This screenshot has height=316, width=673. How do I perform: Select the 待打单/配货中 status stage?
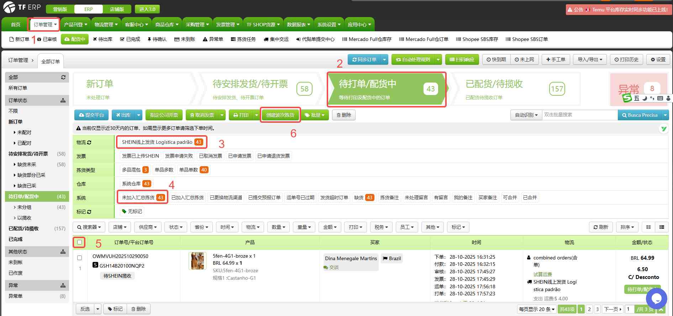pos(387,89)
